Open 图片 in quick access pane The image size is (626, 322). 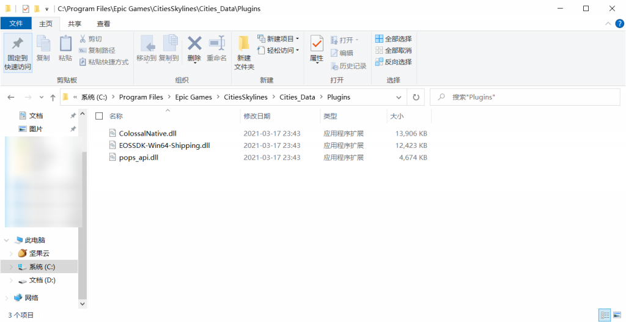click(36, 129)
